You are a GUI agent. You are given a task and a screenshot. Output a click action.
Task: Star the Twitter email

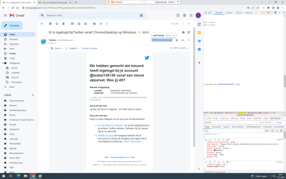(x=177, y=40)
